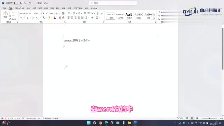Toggle Bold formatting
The height and width of the screenshot is (126, 224).
tap(21, 17)
